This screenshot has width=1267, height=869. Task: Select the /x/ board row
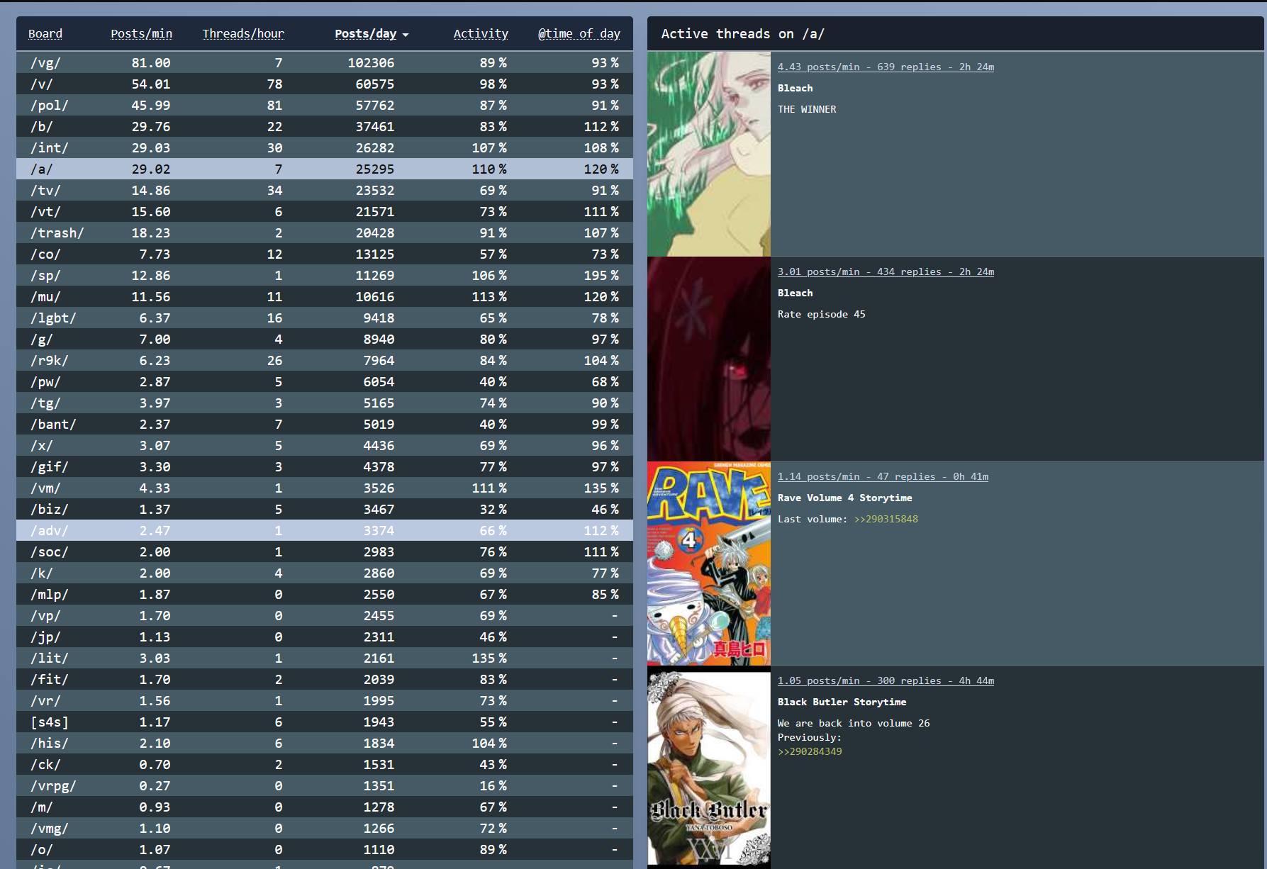[x=325, y=445]
